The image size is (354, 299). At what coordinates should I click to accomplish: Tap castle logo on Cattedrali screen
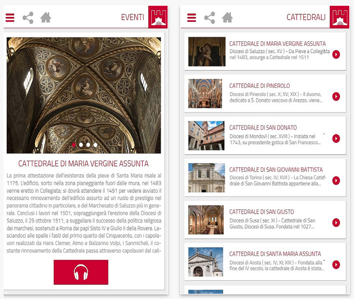[339, 17]
